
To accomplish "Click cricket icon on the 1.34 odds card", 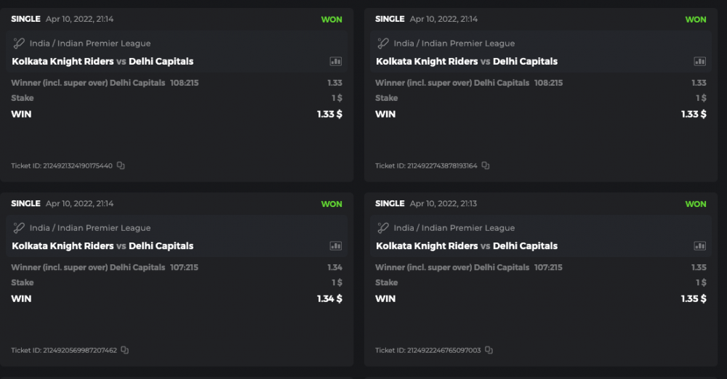I will (19, 228).
